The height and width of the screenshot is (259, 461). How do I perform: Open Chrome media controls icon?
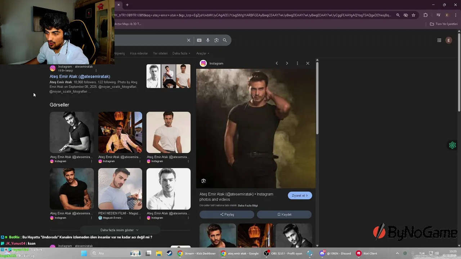tap(438, 15)
